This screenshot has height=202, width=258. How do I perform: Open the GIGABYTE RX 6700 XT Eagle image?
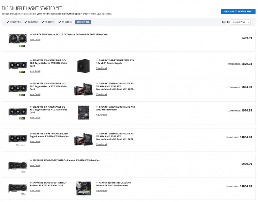coord(17,140)
